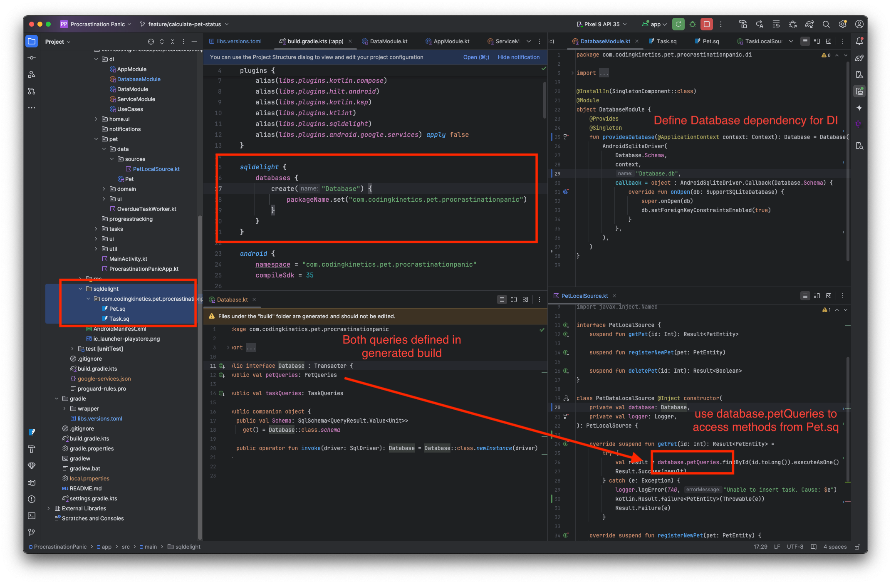The height and width of the screenshot is (584, 891).
Task: Click Open Project Structure link in banner
Action: pyautogui.click(x=476, y=57)
